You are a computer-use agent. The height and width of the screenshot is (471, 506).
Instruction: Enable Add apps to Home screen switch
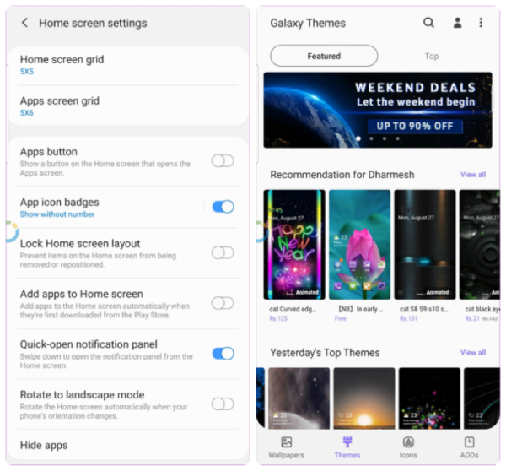click(x=223, y=303)
